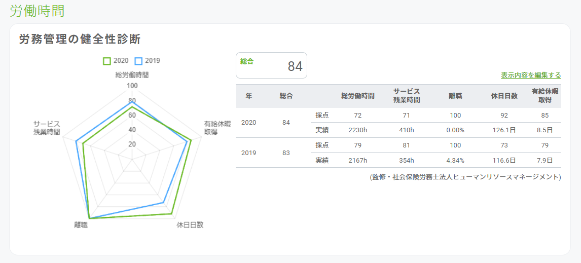Toggle the 2020 legend color box

107,61
